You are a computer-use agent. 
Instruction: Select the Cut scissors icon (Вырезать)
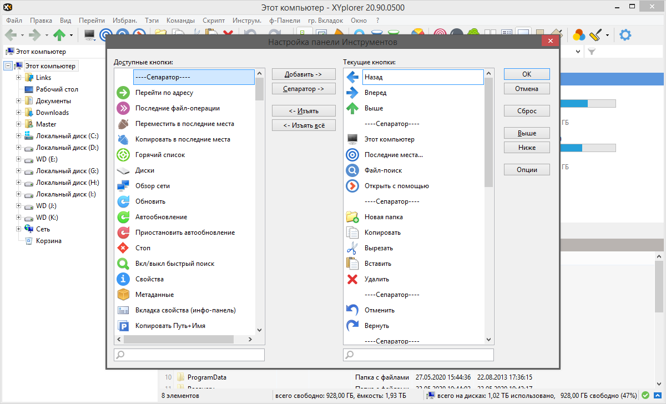(352, 248)
